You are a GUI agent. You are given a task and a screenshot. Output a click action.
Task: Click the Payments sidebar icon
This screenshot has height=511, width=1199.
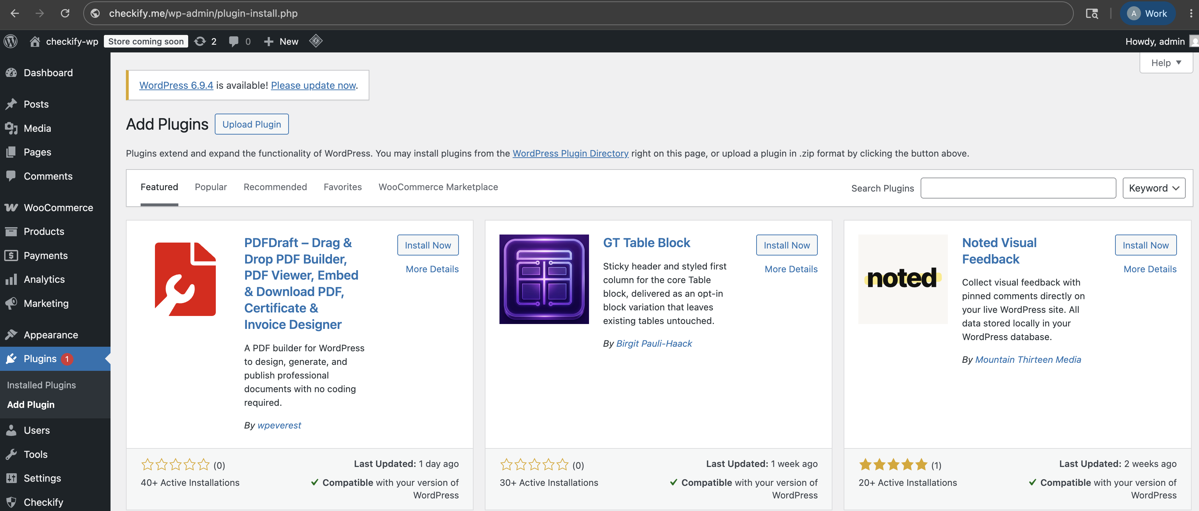pyautogui.click(x=11, y=255)
